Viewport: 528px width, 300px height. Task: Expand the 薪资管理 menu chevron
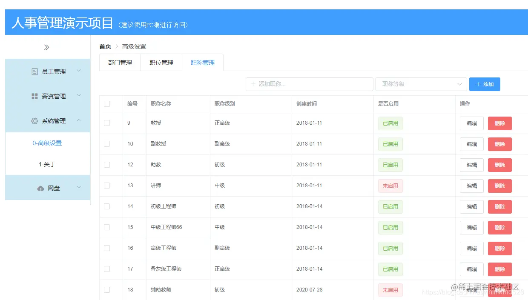[79, 96]
